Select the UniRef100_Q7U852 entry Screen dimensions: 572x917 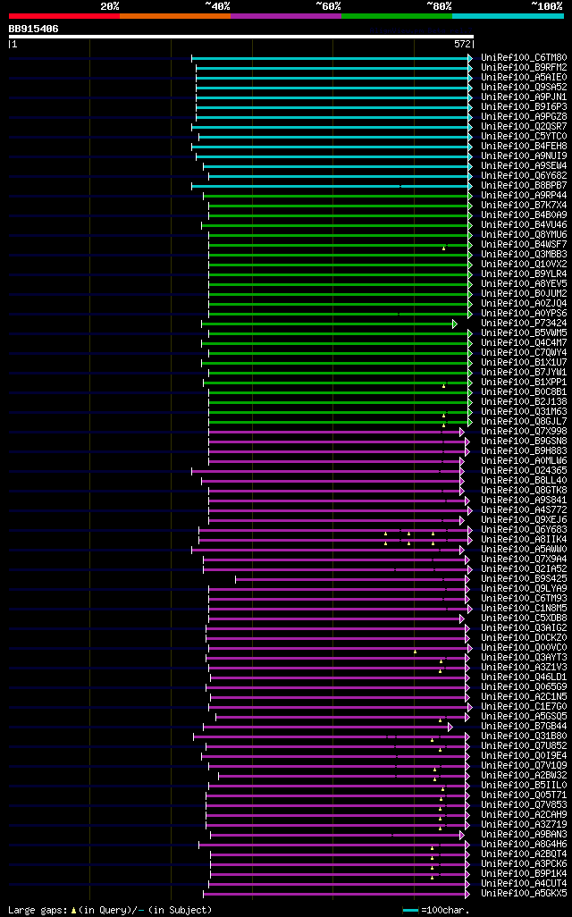click(x=524, y=746)
